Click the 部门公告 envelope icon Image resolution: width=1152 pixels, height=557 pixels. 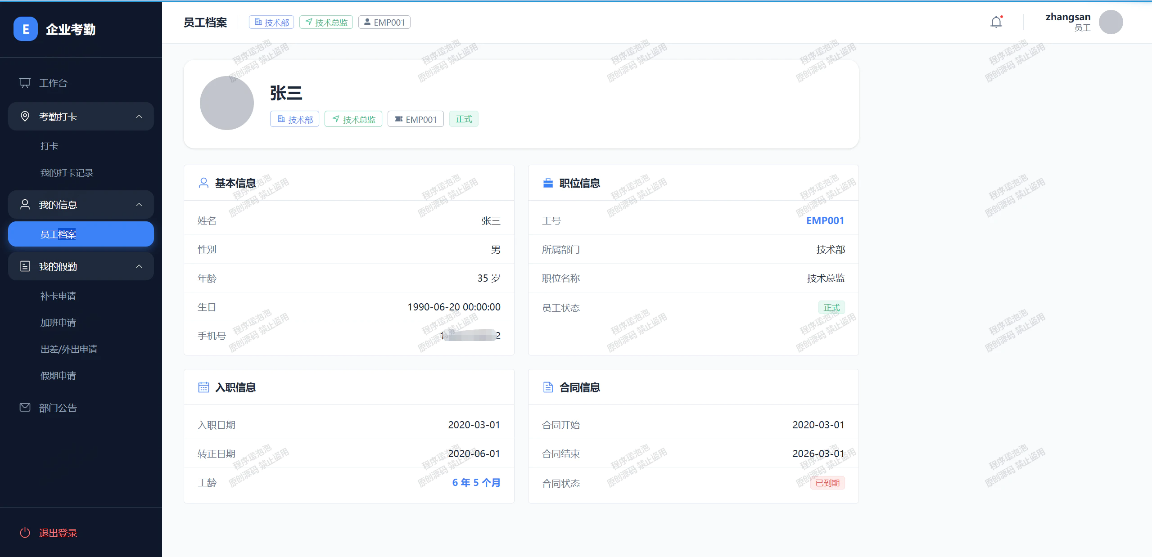tap(25, 408)
